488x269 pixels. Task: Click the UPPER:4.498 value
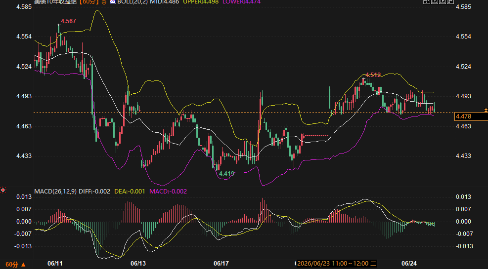[201, 1]
